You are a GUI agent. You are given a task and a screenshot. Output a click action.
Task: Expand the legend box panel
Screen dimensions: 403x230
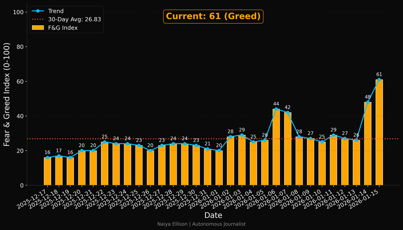[66, 19]
